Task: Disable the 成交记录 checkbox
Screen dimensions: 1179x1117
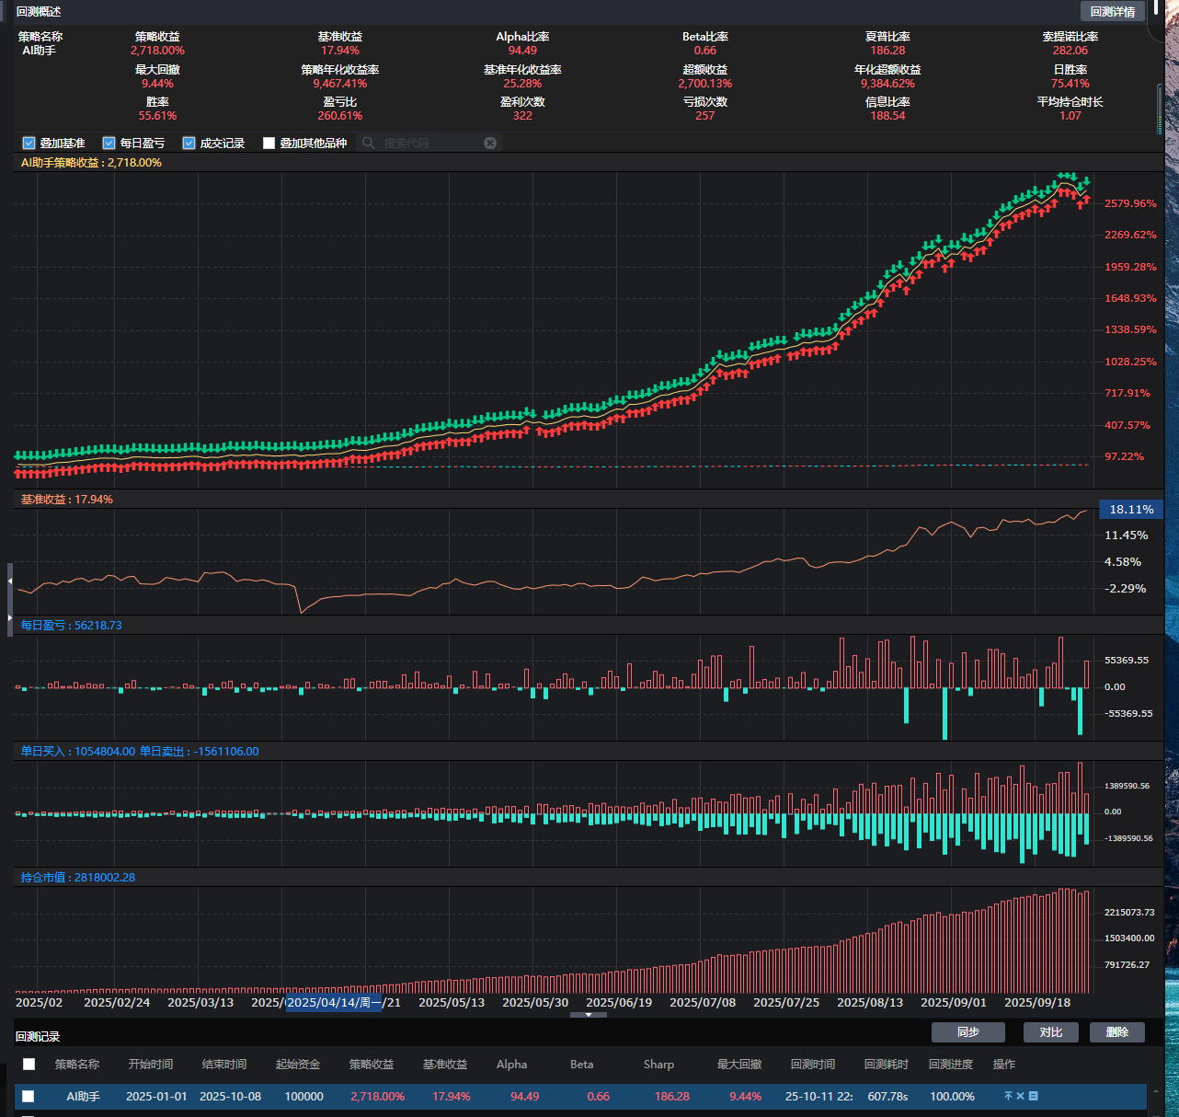Action: (x=189, y=143)
